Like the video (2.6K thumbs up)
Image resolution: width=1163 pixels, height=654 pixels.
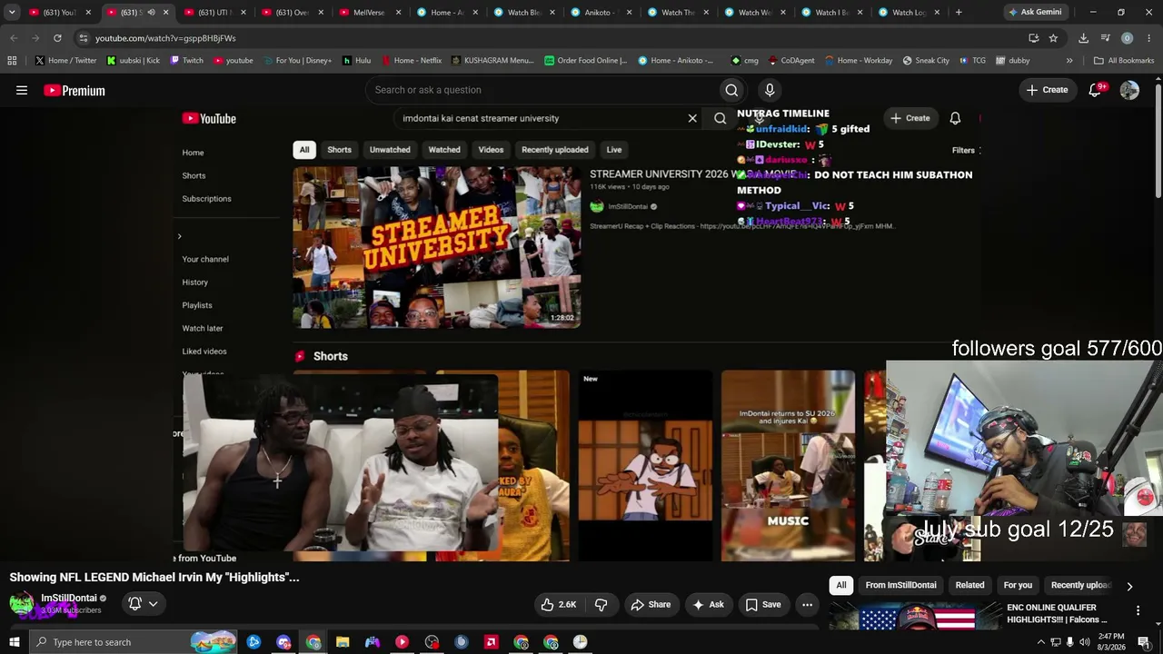click(558, 604)
